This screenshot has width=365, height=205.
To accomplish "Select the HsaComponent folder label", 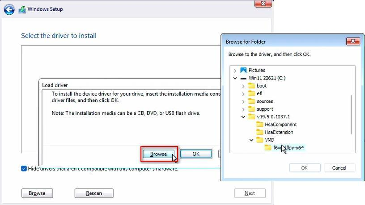I will click(x=281, y=125).
